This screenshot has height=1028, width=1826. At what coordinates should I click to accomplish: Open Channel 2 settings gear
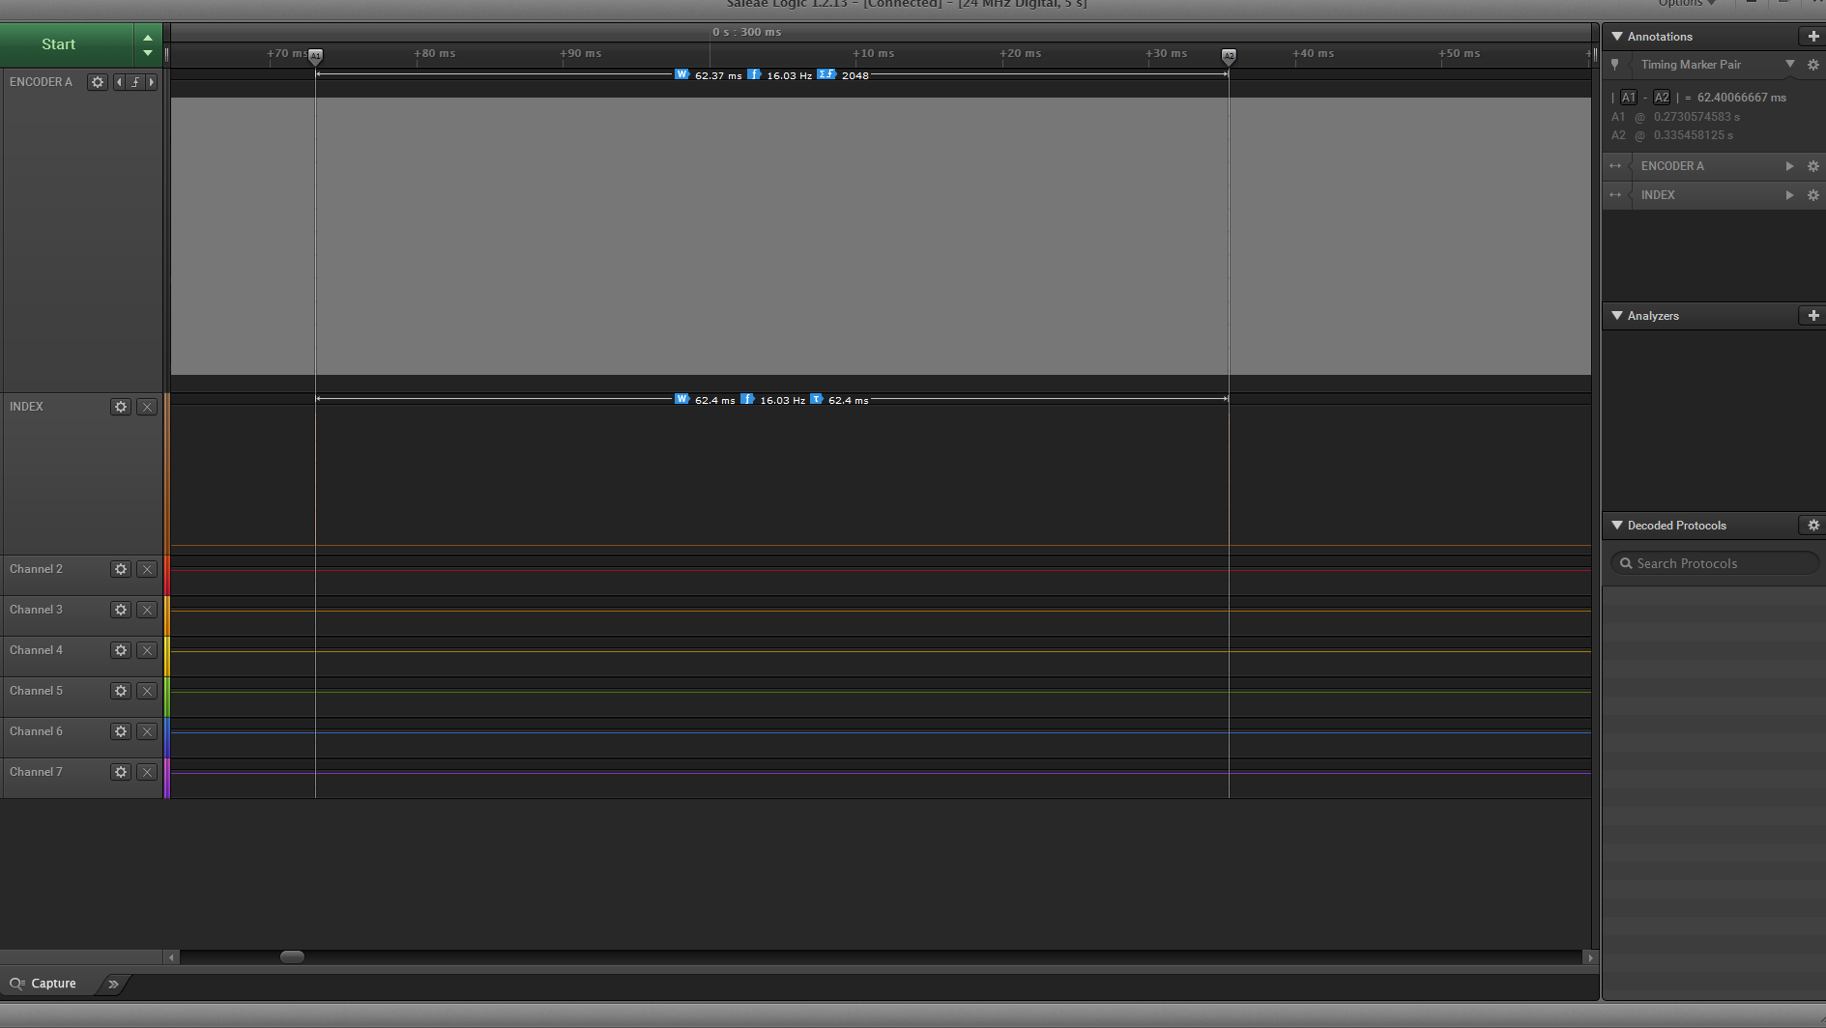pos(121,569)
